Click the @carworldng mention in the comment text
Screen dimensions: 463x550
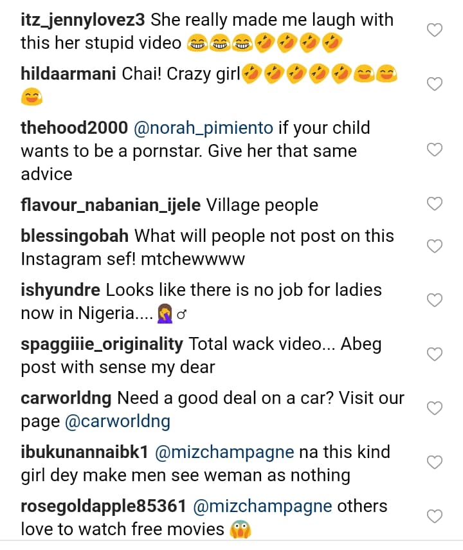[118, 422]
